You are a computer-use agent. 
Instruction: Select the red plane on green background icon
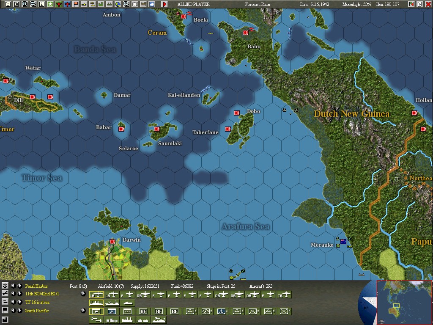click(59, 4)
